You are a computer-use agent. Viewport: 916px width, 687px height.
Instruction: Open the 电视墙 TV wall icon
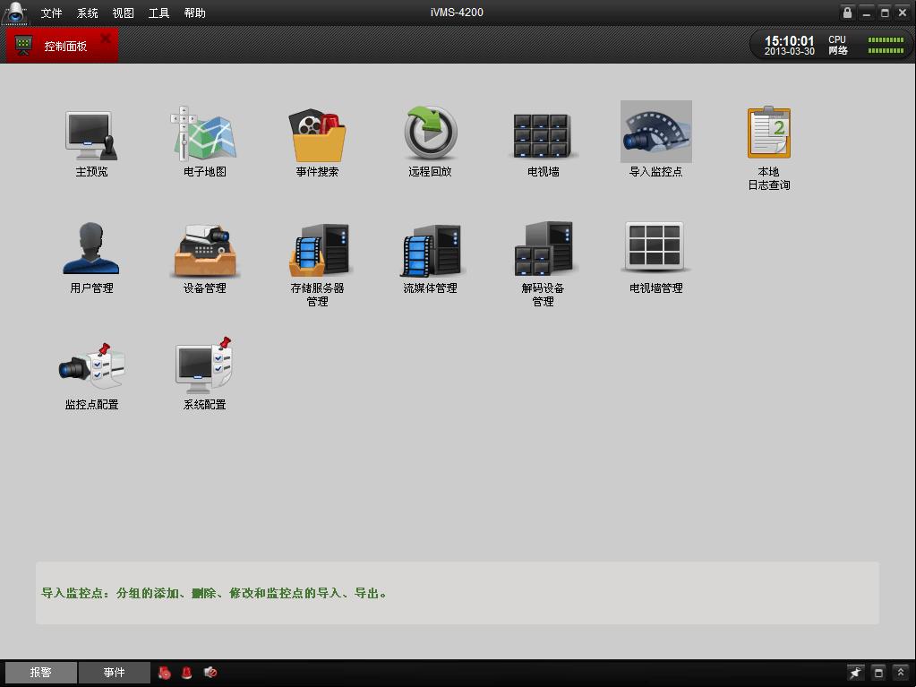tap(543, 134)
